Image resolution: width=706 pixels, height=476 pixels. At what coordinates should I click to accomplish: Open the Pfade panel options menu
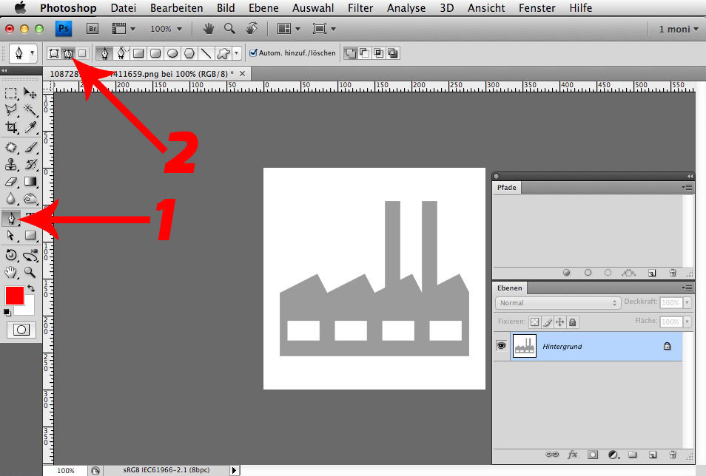pos(687,187)
